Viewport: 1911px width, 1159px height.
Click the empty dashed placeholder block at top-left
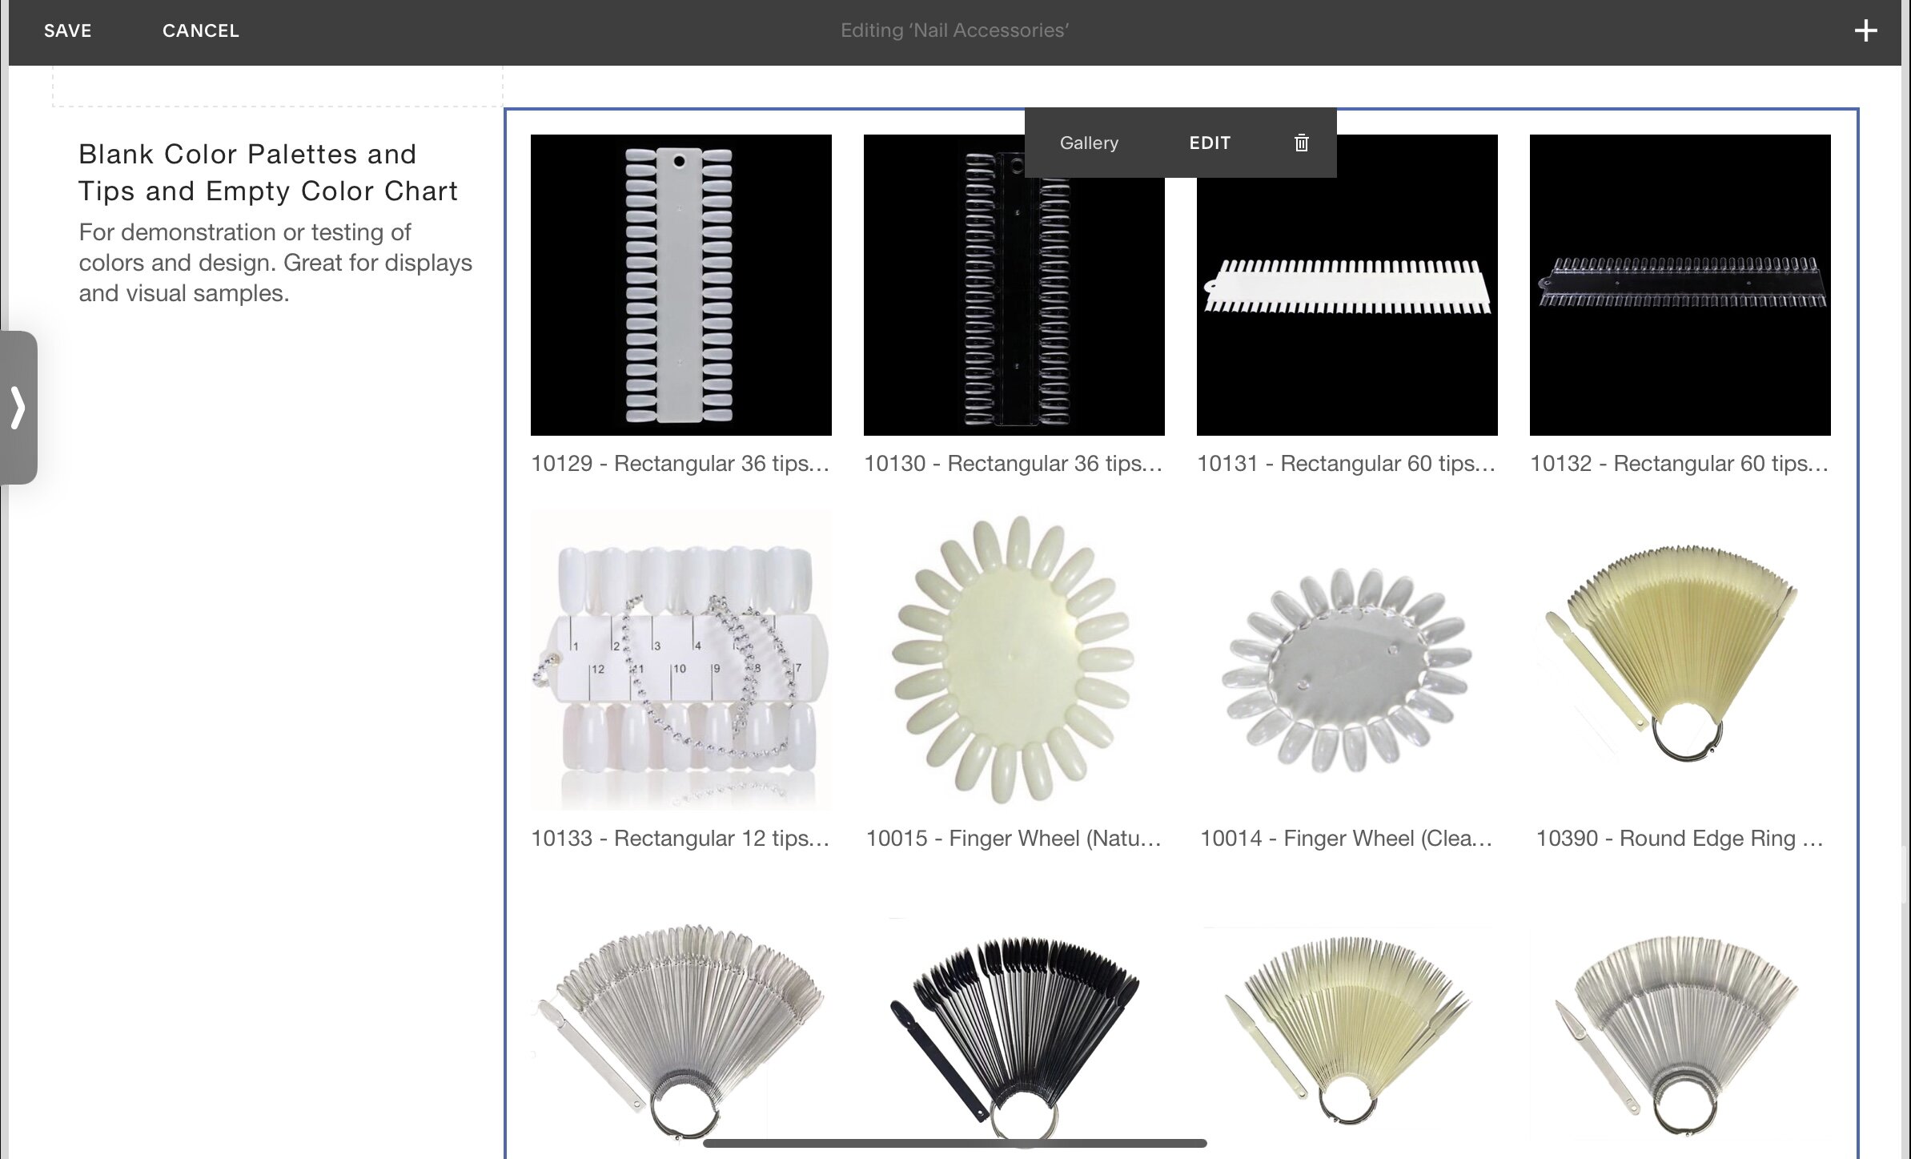point(277,86)
